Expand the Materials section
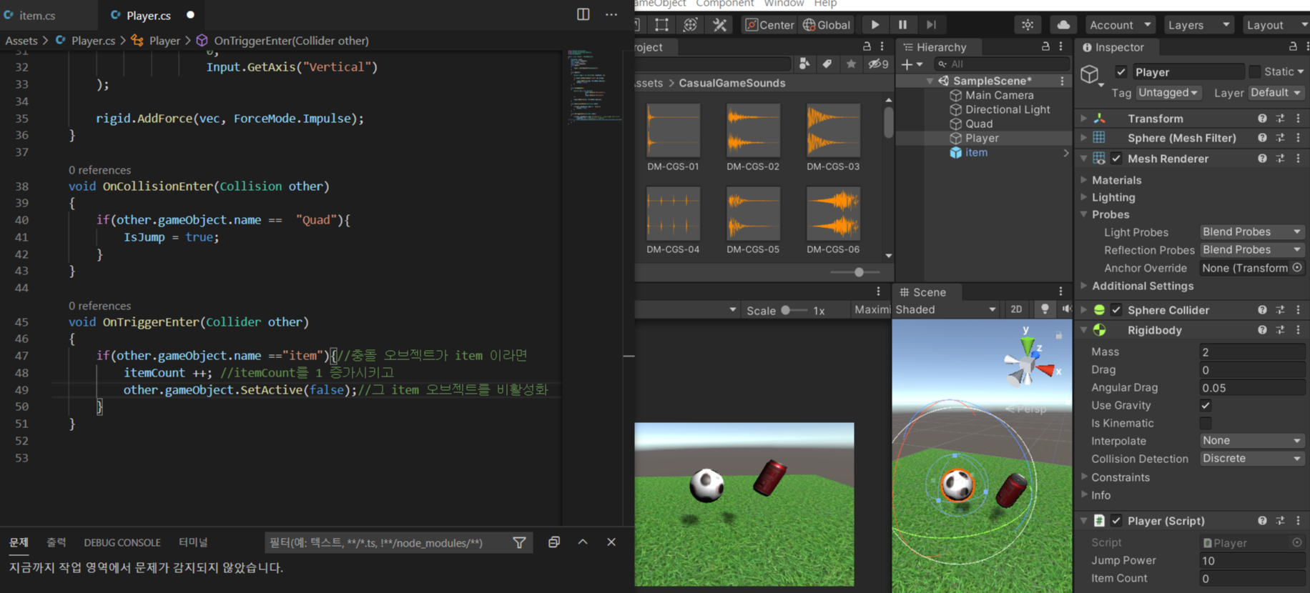The image size is (1310, 593). (x=1084, y=180)
